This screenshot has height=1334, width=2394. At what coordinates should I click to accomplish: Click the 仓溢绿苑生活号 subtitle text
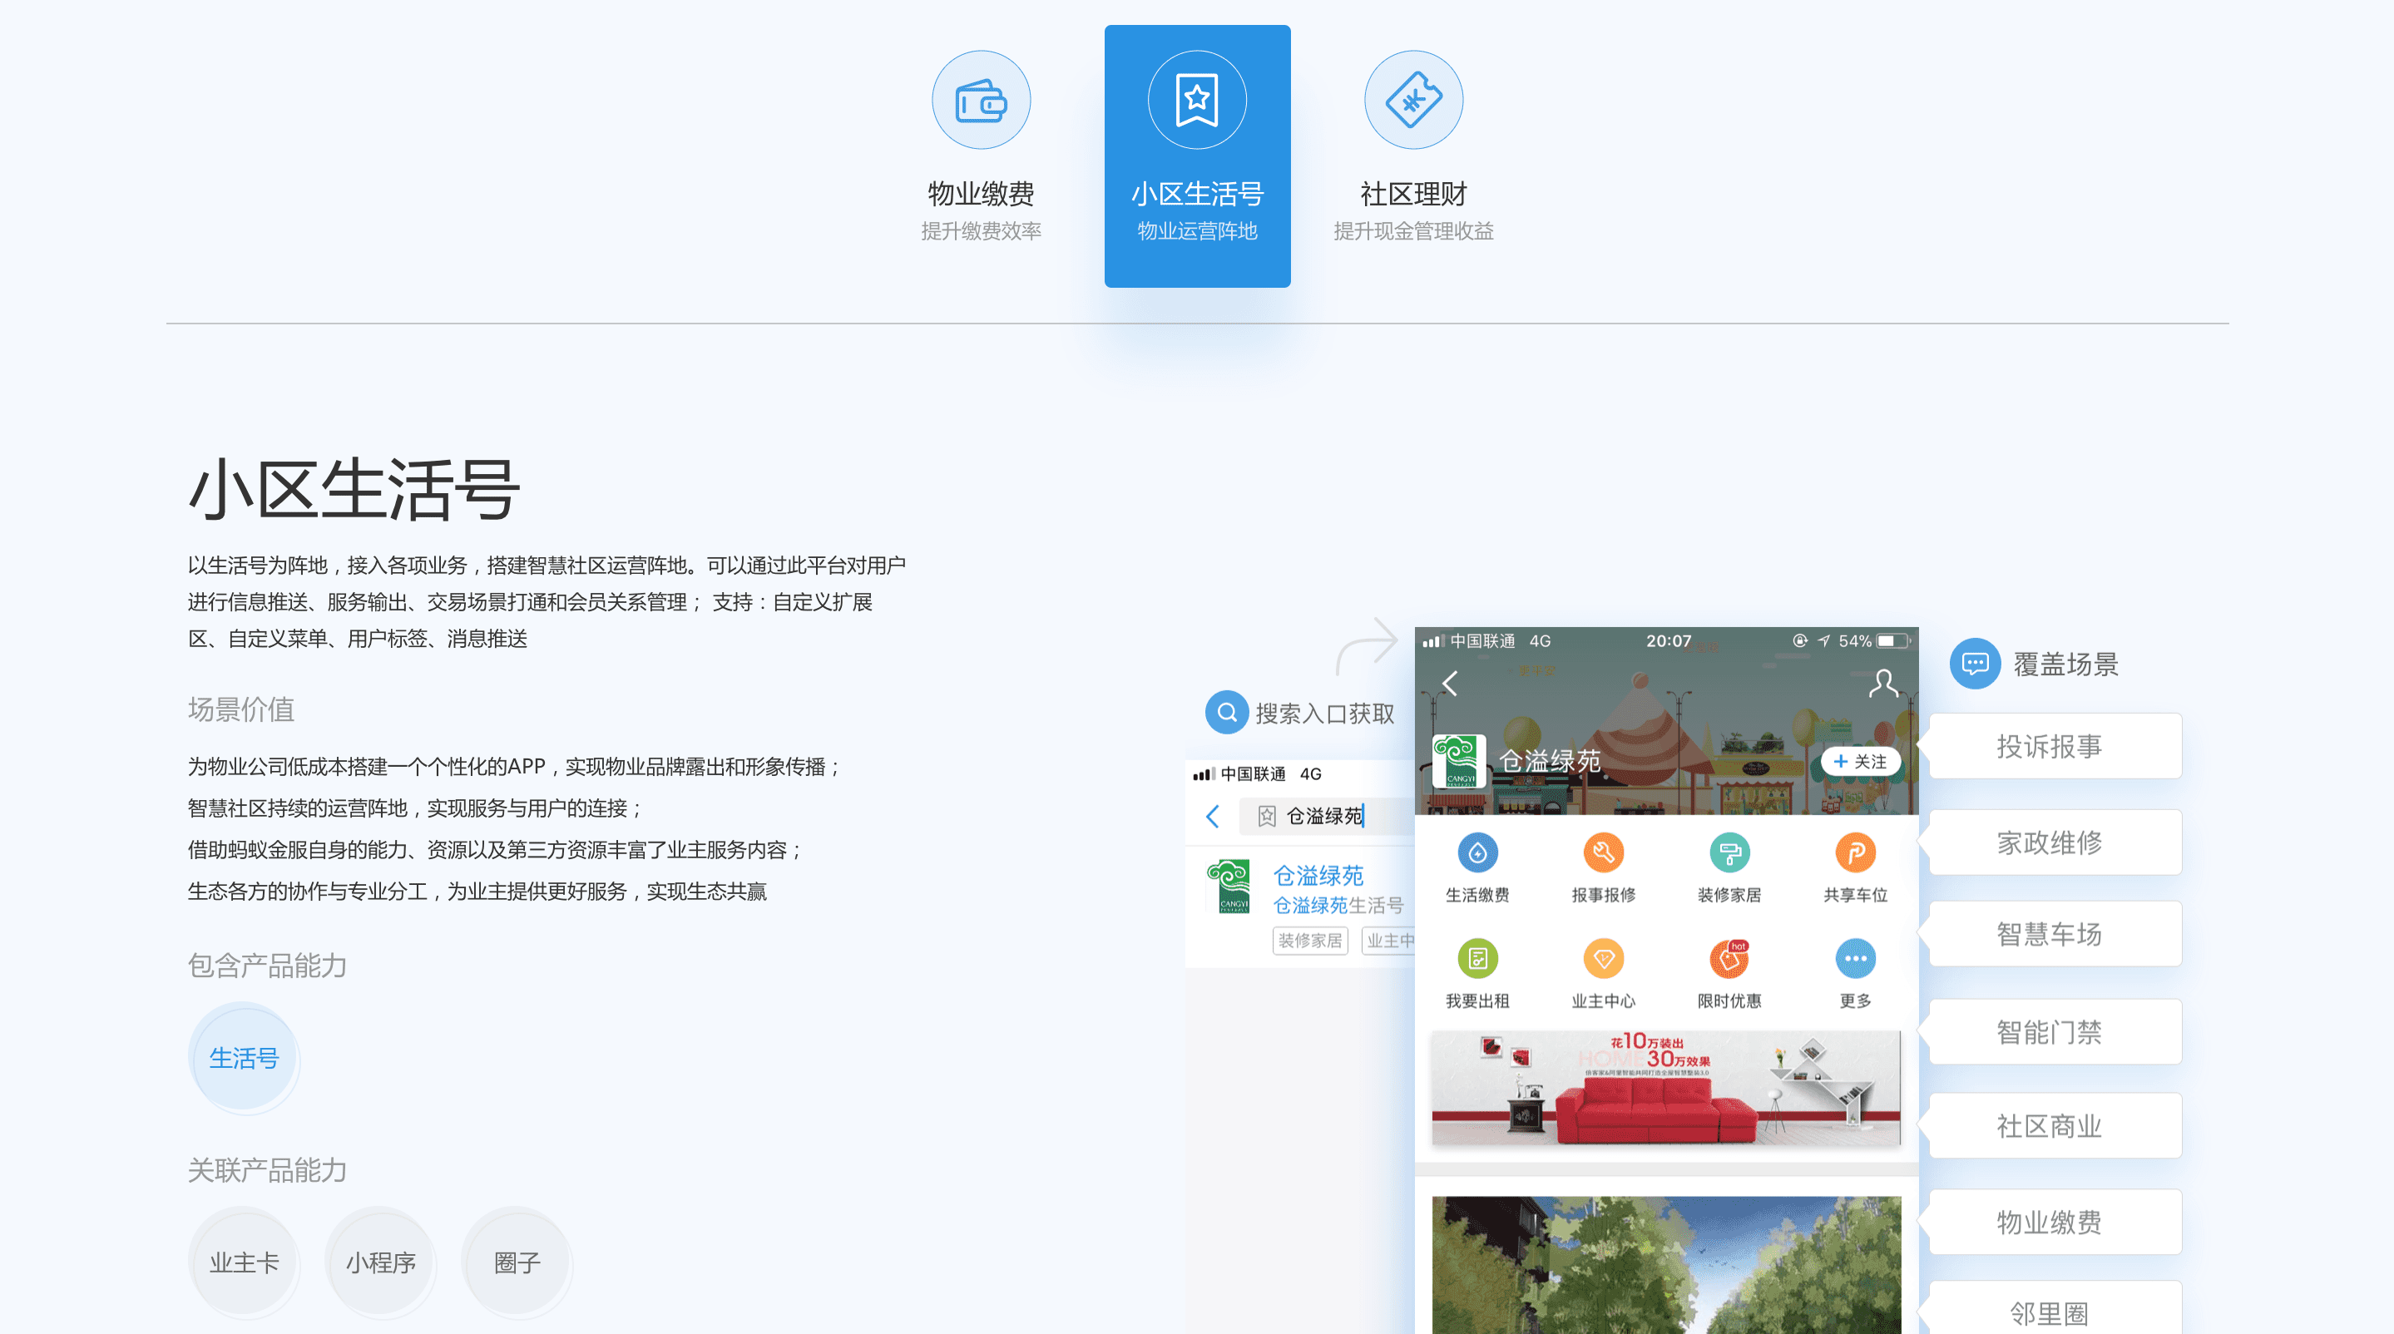point(1338,905)
